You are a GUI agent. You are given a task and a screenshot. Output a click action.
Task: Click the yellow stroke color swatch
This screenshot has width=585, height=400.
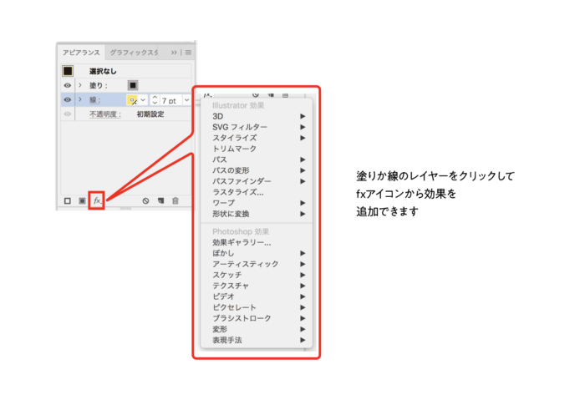click(x=132, y=100)
